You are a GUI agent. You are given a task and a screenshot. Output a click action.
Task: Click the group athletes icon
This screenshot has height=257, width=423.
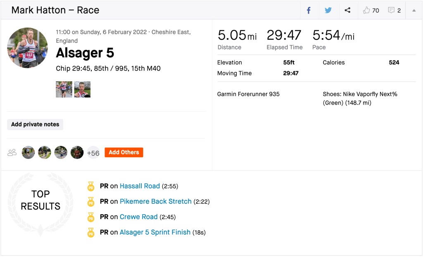(x=12, y=153)
